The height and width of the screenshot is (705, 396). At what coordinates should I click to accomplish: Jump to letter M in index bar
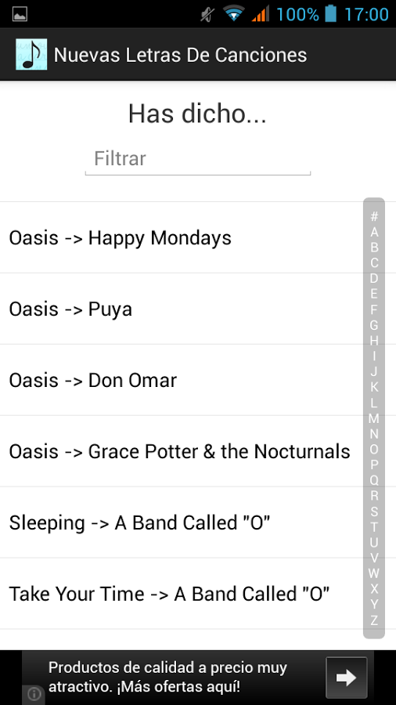click(x=373, y=418)
